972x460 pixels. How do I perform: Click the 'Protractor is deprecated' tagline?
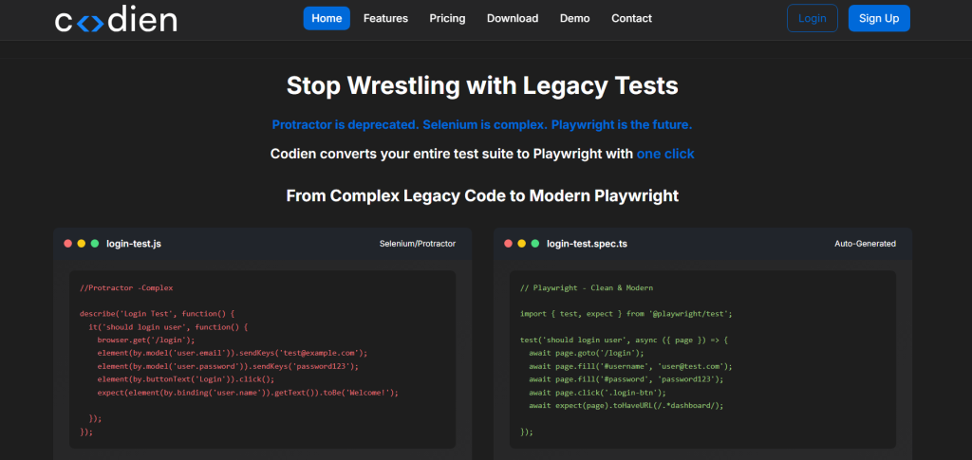[x=482, y=124]
